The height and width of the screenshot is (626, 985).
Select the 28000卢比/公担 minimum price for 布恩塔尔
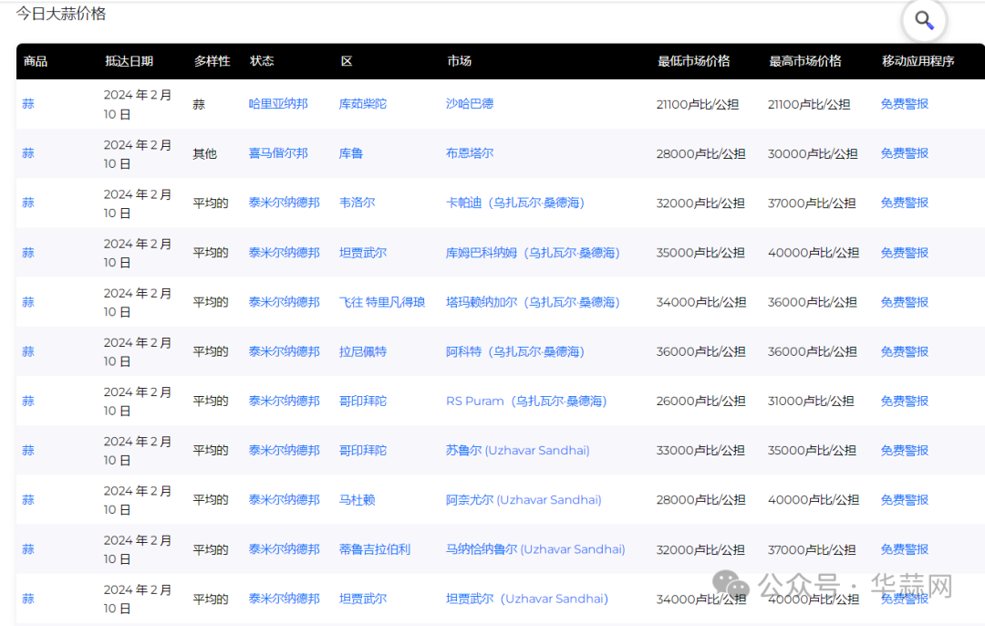coord(701,153)
